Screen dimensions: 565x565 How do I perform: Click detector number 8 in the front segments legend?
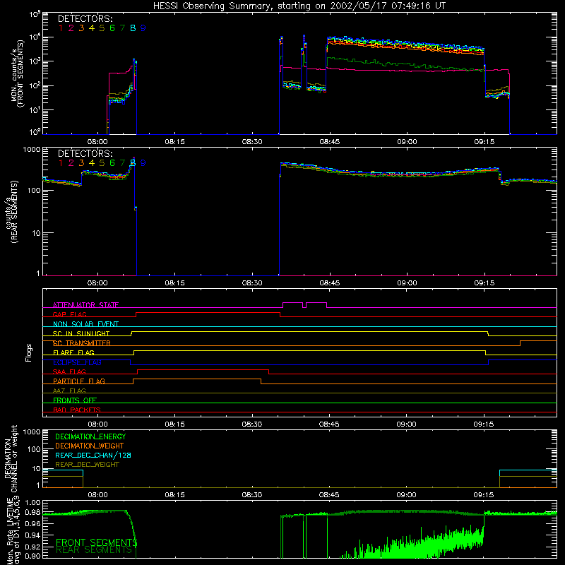[x=133, y=28]
